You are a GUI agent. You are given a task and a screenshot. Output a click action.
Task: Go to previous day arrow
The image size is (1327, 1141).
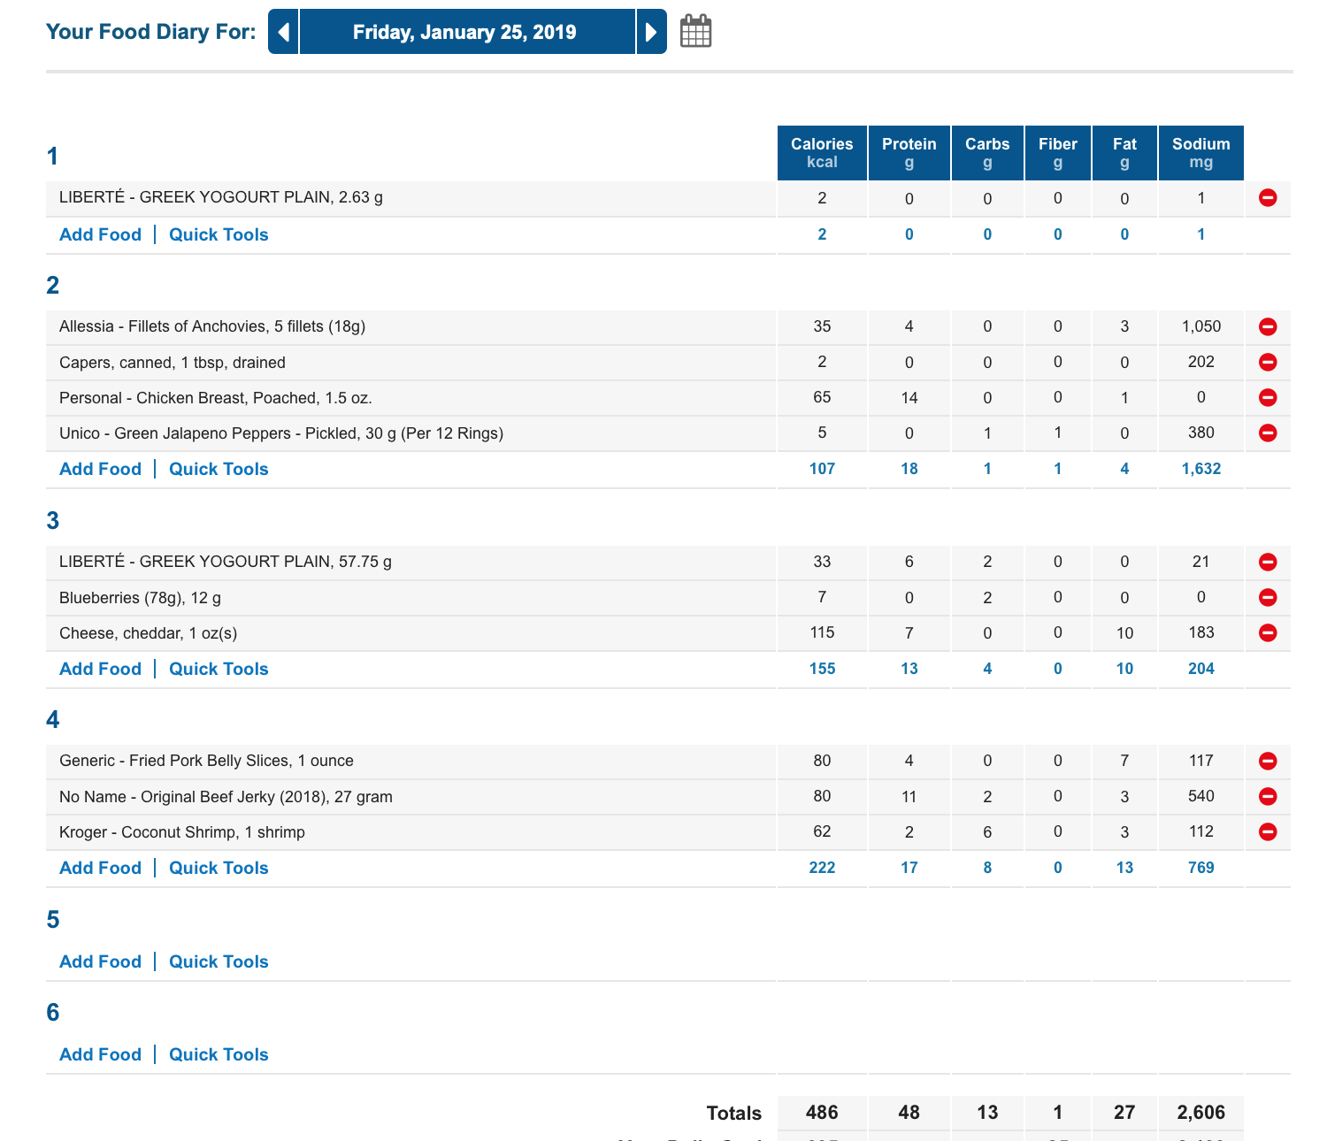pyautogui.click(x=283, y=32)
